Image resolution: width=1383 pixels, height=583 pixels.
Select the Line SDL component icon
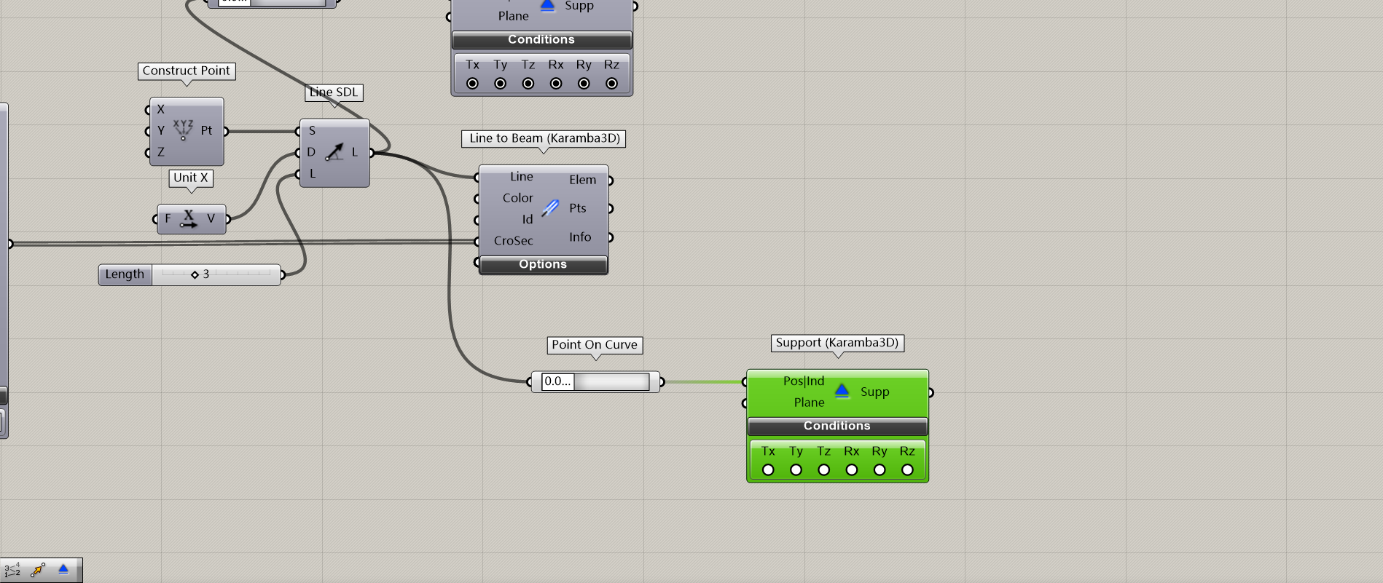tap(334, 152)
